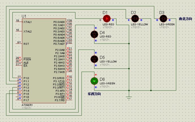Screen dimensions: 195x122
Task: Click the P1.0 pin label
Action: point(26,78)
